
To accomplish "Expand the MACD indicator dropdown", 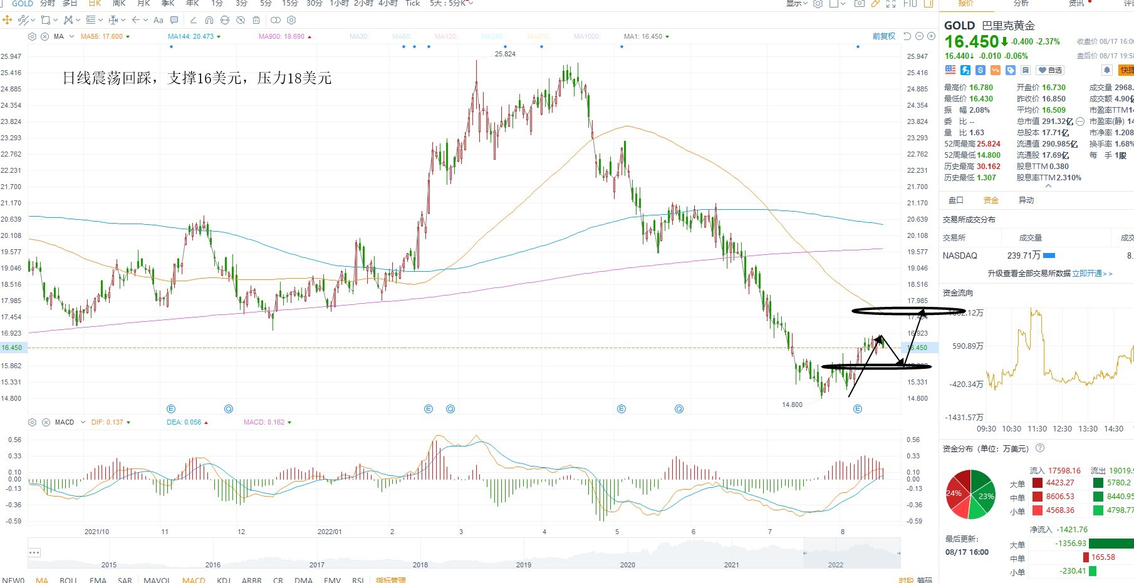I will 82,422.
